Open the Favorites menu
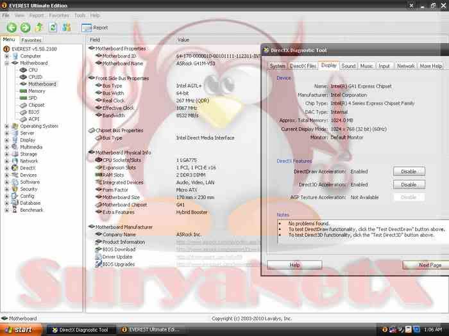Viewport: 449px width, 336px height. coord(59,15)
